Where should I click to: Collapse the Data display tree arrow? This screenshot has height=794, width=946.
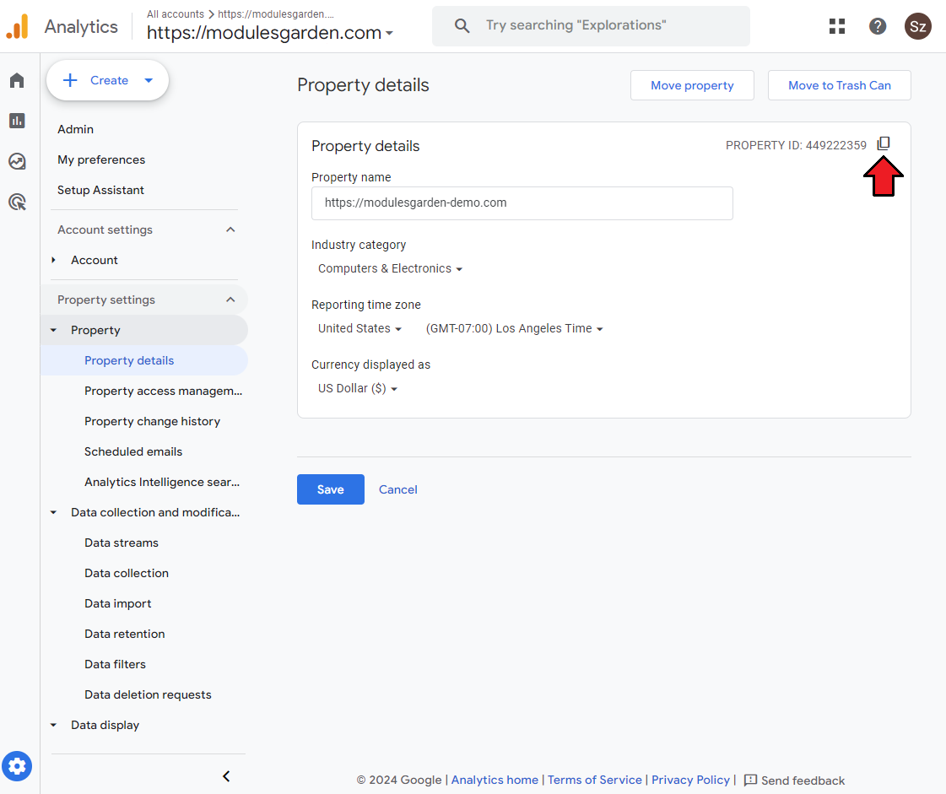coord(54,725)
